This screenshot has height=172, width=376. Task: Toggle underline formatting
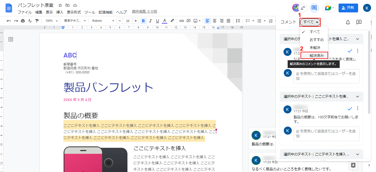(157, 21)
